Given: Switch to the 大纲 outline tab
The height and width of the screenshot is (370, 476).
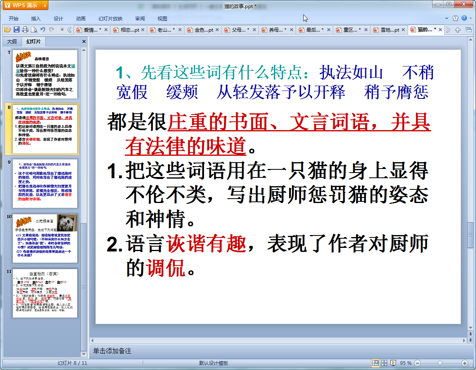Looking at the screenshot, I should tap(12, 41).
